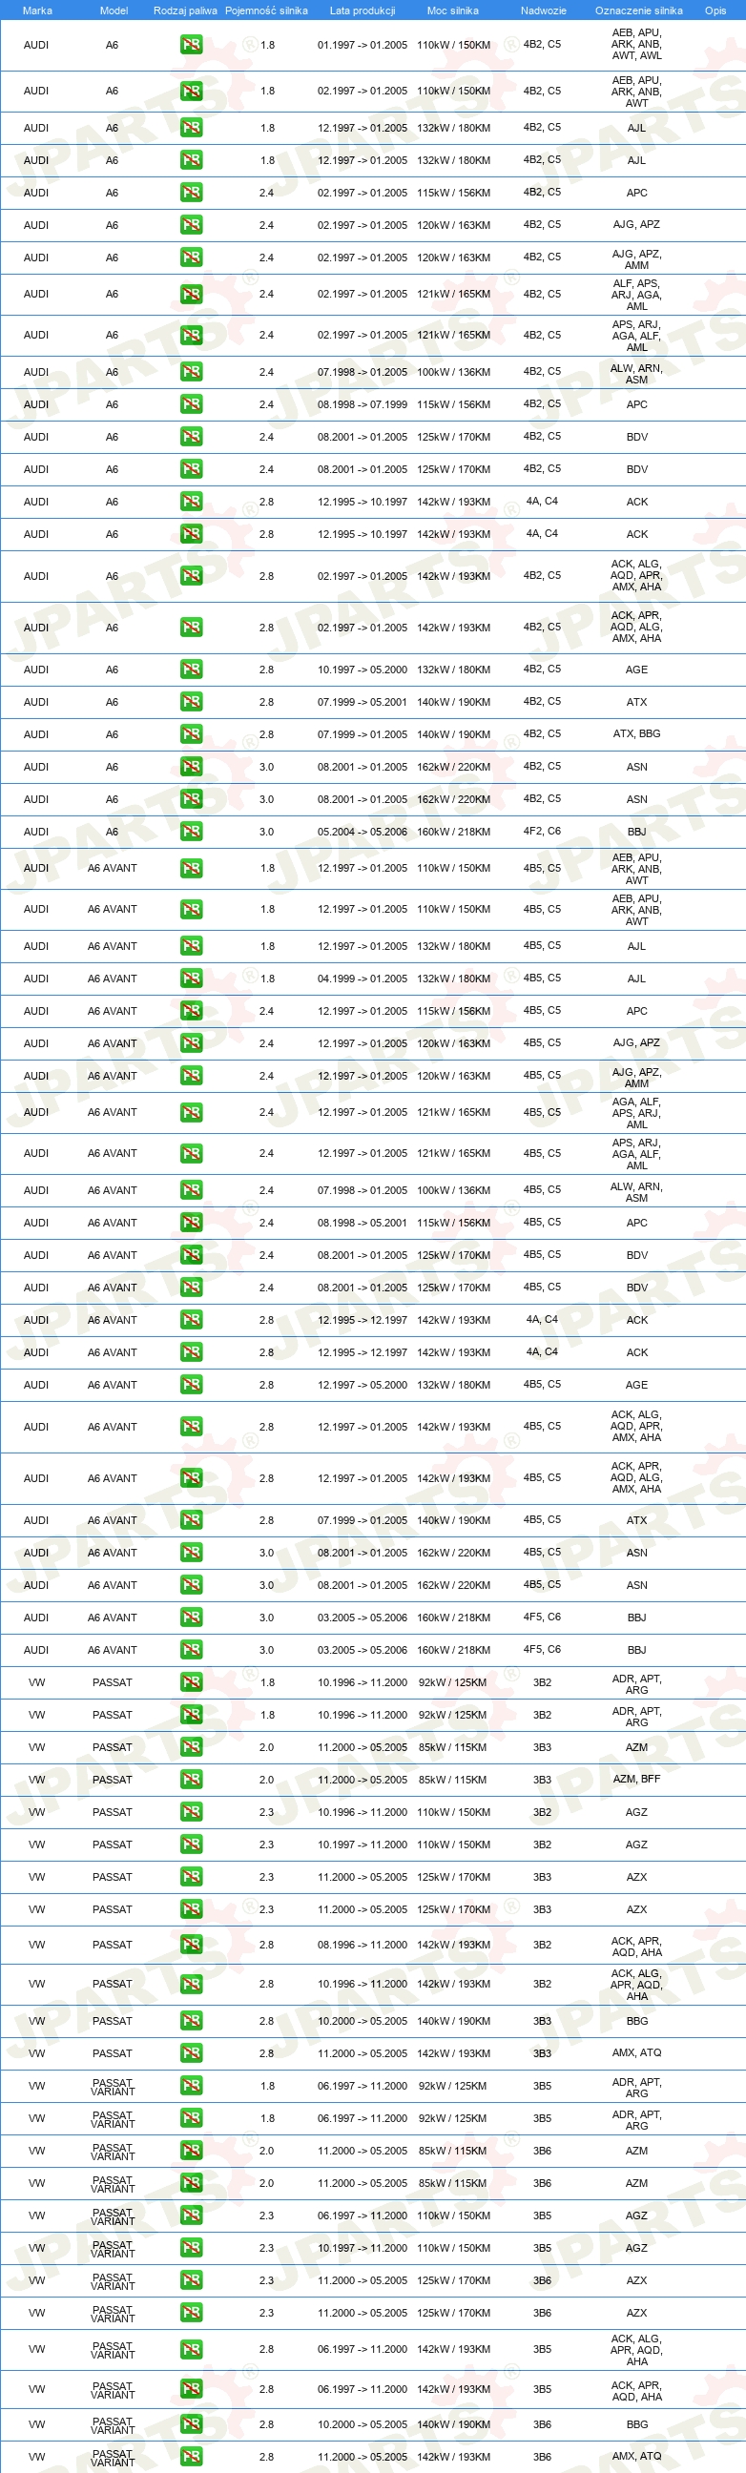Click the Rodzaj paliwa column header
Viewport: 746px width, 2473px height.
(185, 10)
